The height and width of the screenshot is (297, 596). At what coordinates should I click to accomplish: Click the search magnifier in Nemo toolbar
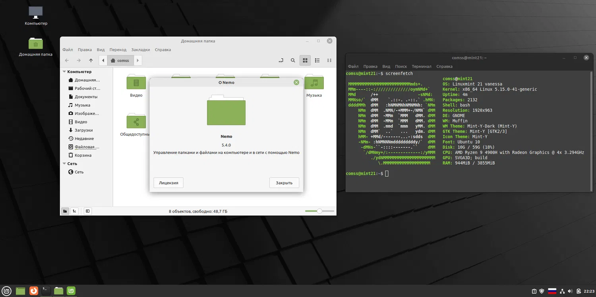pos(293,61)
